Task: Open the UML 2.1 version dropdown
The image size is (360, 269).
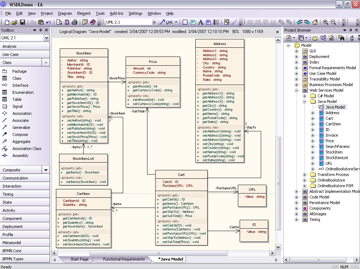Action: 155,22
